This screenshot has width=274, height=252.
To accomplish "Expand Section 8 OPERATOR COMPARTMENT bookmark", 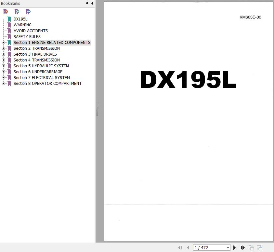I will pos(3,83).
